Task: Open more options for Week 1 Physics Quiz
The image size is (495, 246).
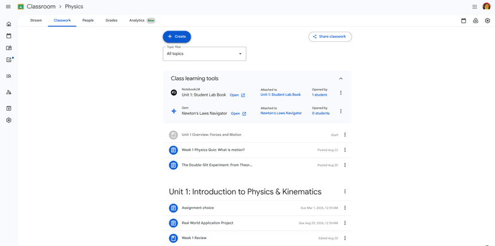Action: tap(345, 150)
